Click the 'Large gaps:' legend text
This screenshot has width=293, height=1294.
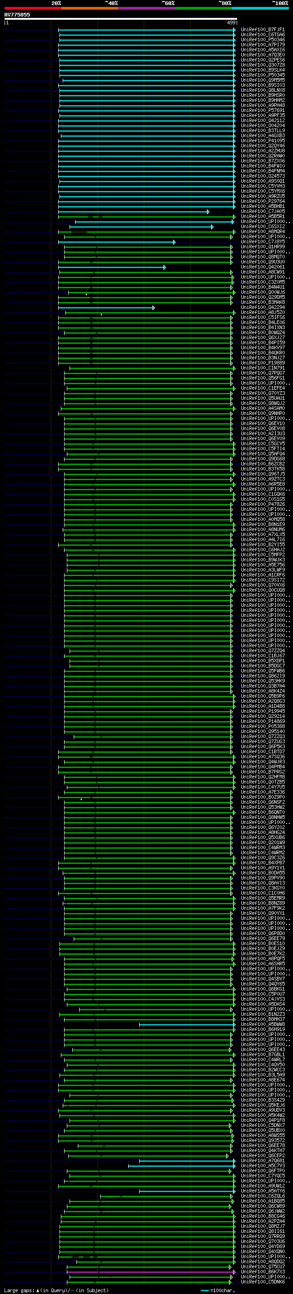19,1290
